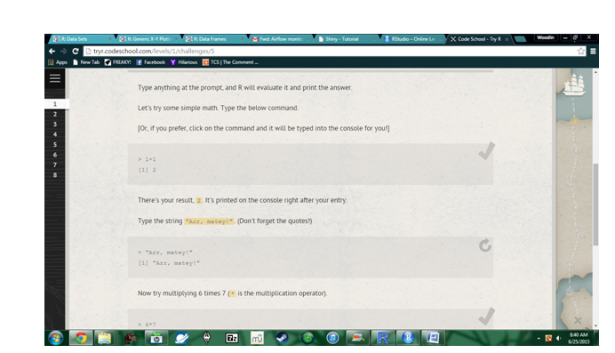Click the "Arr, matey!" highlighted command
This screenshot has width=615, height=353.
coord(209,221)
